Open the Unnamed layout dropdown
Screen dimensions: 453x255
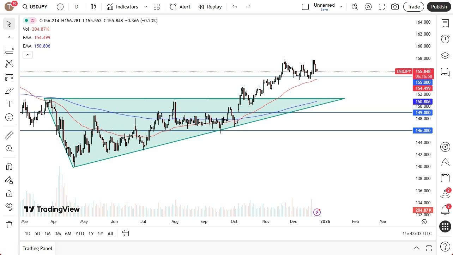[x=341, y=7]
